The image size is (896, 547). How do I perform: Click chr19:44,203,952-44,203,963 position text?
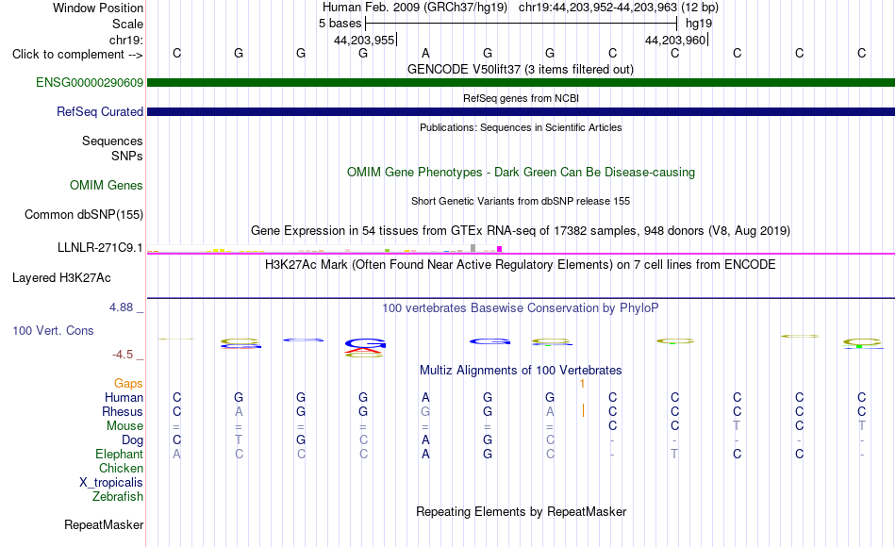pos(598,8)
